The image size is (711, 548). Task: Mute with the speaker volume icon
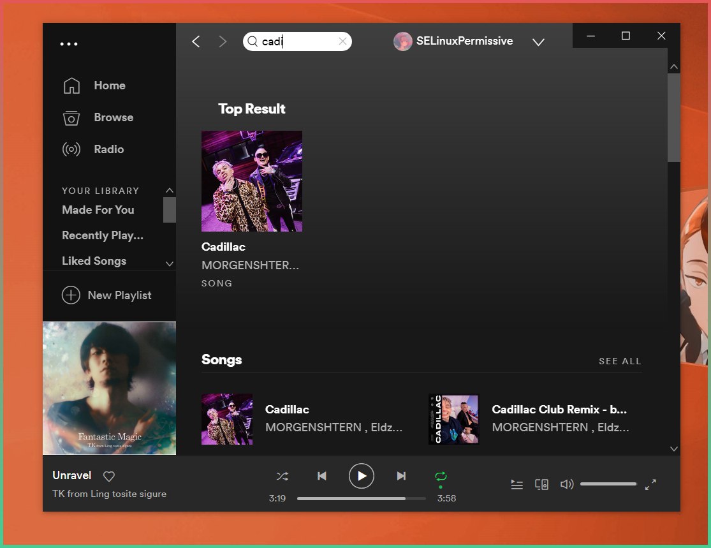[567, 484]
